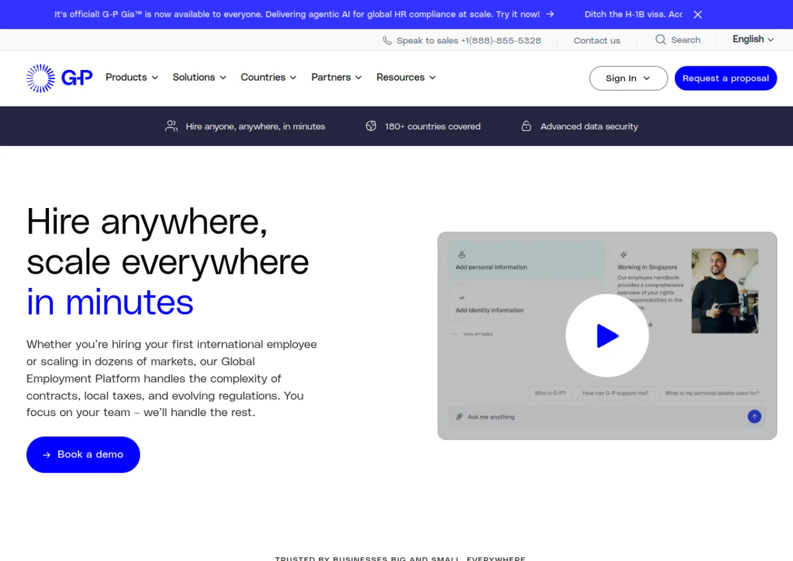The height and width of the screenshot is (561, 793).
Task: Call sales number +1(888)-855-5328
Action: [x=501, y=40]
